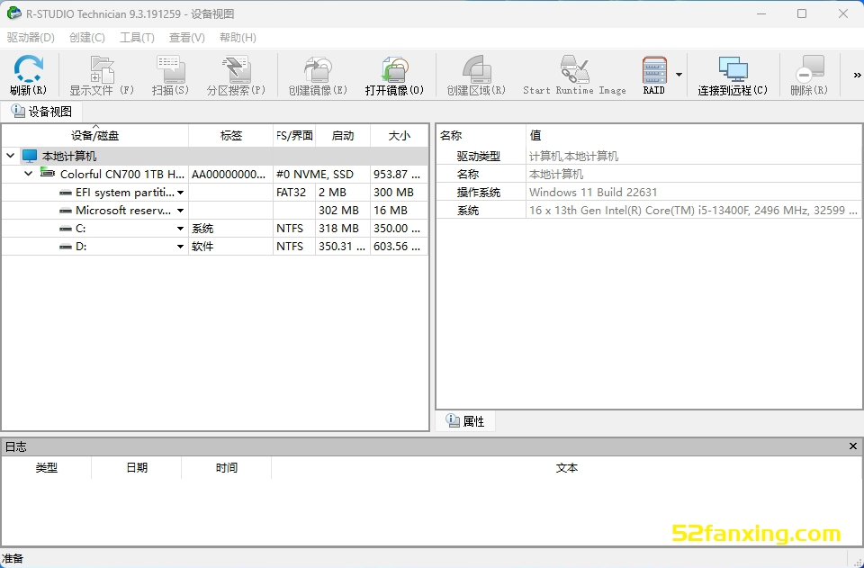Click the 操作系统 property row

(649, 193)
